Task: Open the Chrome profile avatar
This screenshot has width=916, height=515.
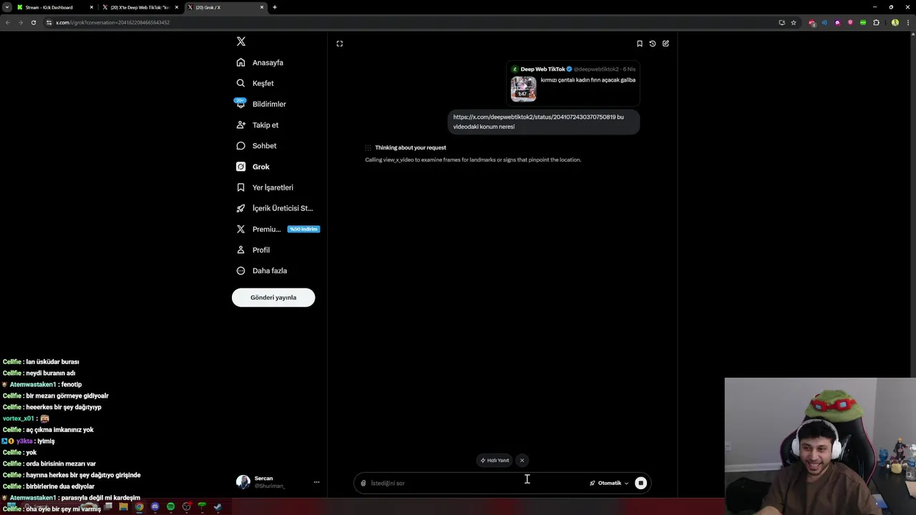Action: [x=895, y=22]
